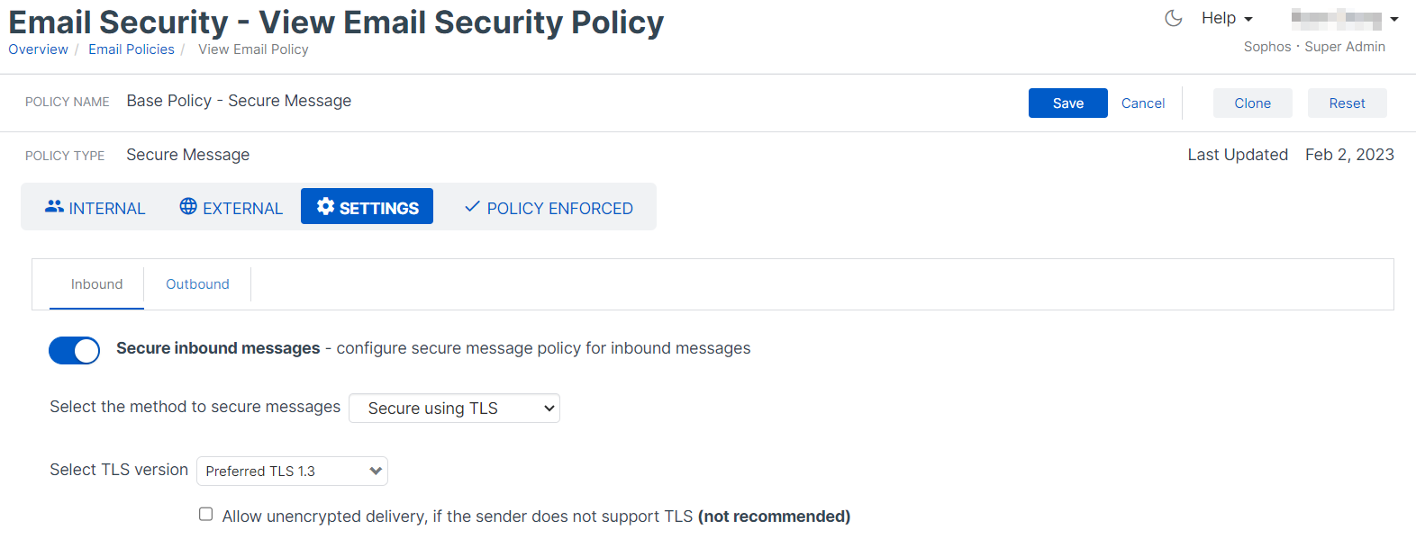Image resolution: width=1416 pixels, height=539 pixels.
Task: Click the Settings gear icon
Action: click(x=325, y=206)
